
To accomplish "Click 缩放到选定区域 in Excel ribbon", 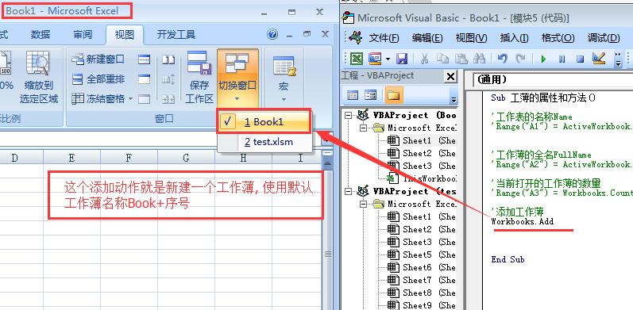I will coord(39,77).
